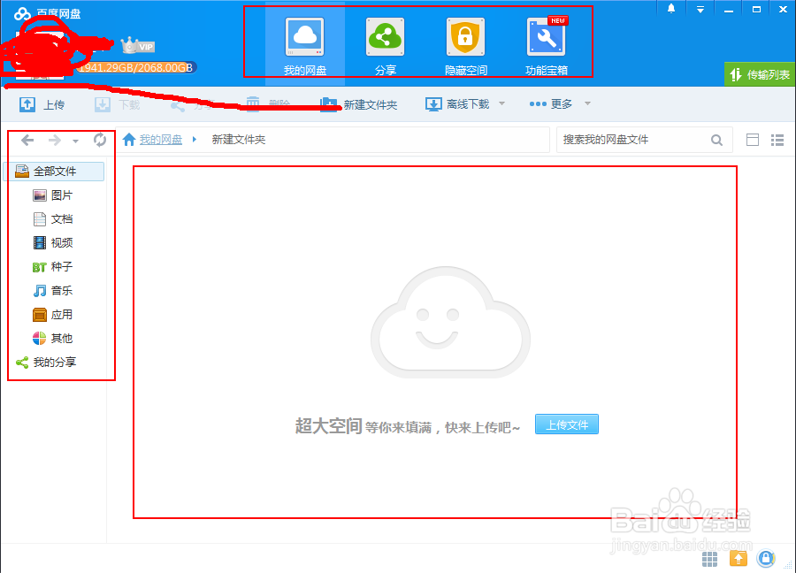Click the 新建文件夹 breadcrumb entry
Viewport: 796px width, 573px height.
click(239, 140)
